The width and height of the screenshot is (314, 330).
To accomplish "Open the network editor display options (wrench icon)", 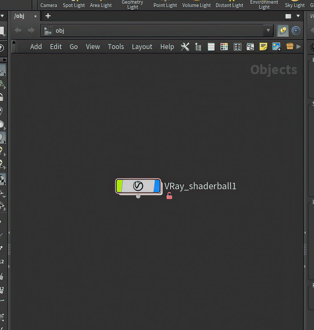I will click(x=185, y=47).
